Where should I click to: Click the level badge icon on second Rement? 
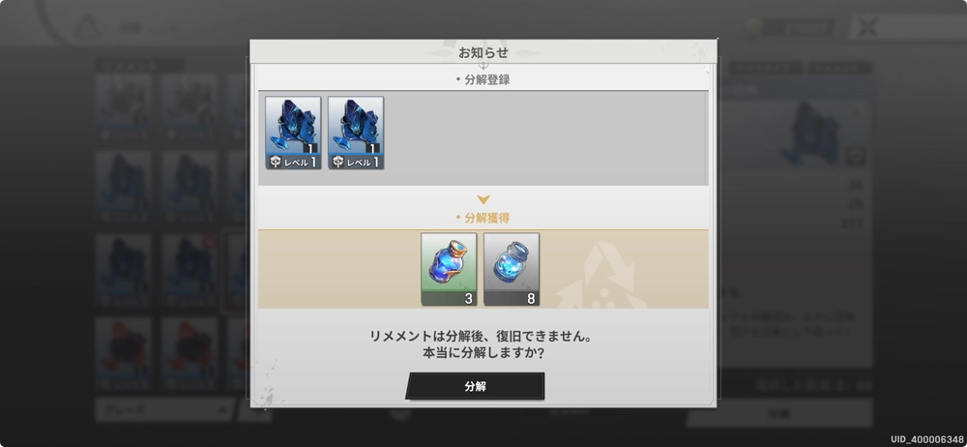338,163
